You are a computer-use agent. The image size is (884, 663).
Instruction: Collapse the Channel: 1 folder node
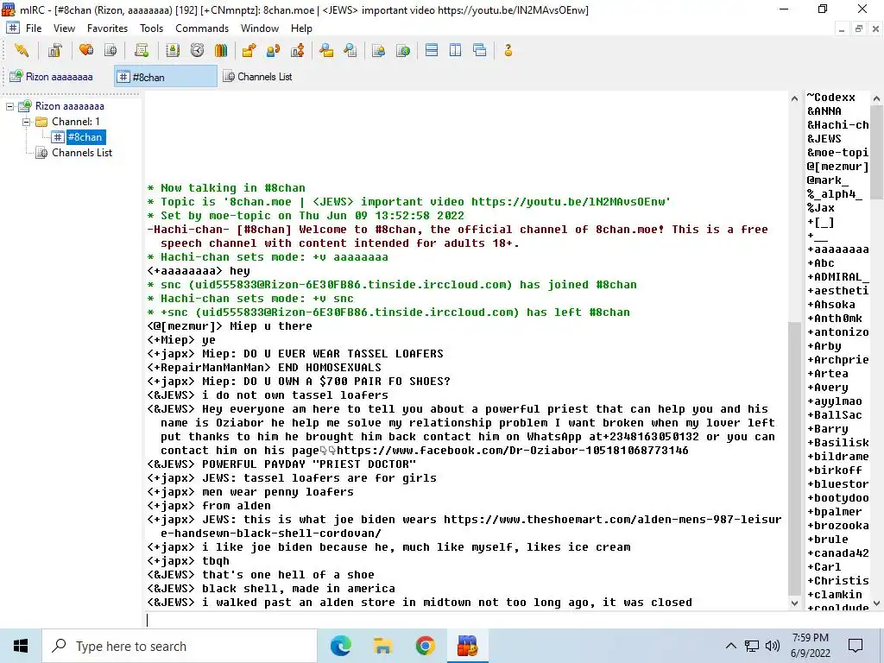point(26,122)
